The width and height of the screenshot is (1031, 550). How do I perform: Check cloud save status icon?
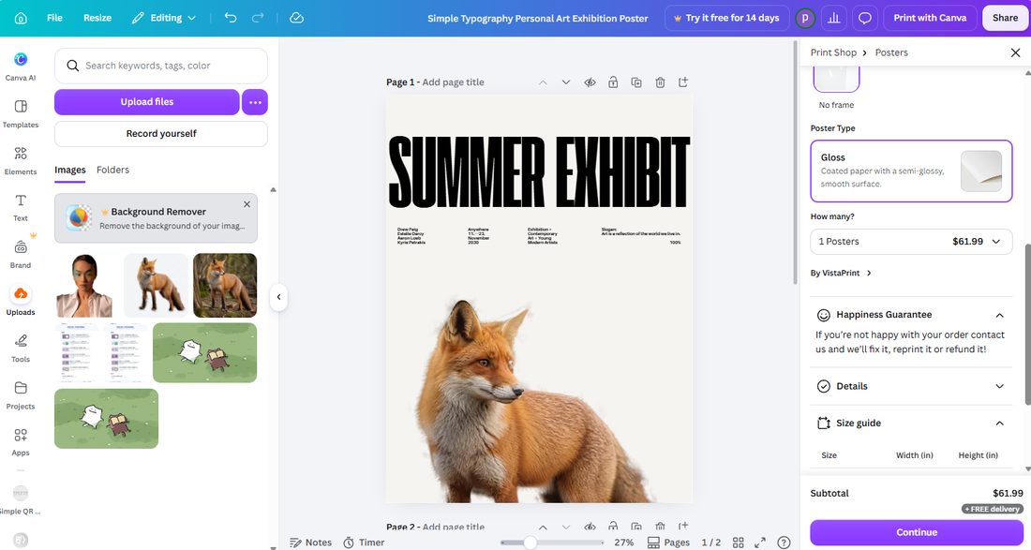296,18
